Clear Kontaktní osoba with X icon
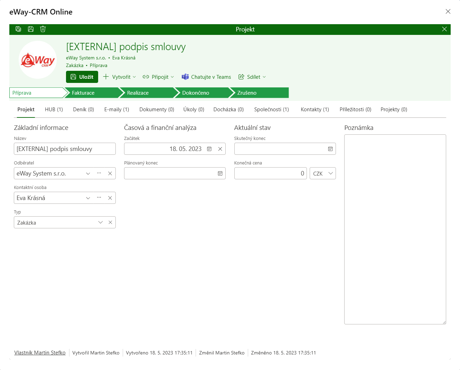Viewport: 460px width, 370px height. coord(110,198)
